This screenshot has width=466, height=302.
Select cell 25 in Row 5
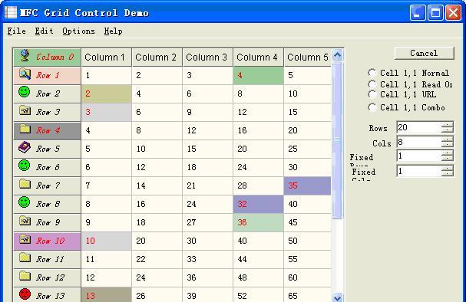(308, 149)
